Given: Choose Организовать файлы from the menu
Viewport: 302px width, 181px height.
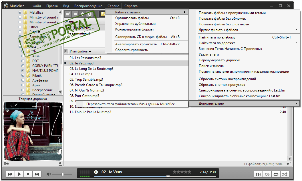Looking at the screenshot, I should pyautogui.click(x=147, y=18).
